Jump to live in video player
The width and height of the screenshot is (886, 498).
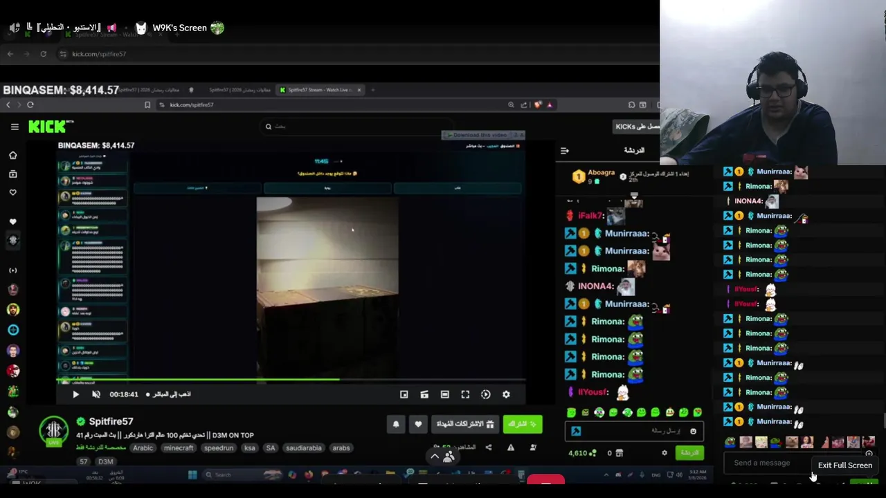pyautogui.click(x=168, y=394)
